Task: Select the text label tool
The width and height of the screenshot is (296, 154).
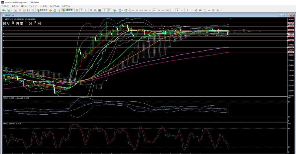Action: 213,10
